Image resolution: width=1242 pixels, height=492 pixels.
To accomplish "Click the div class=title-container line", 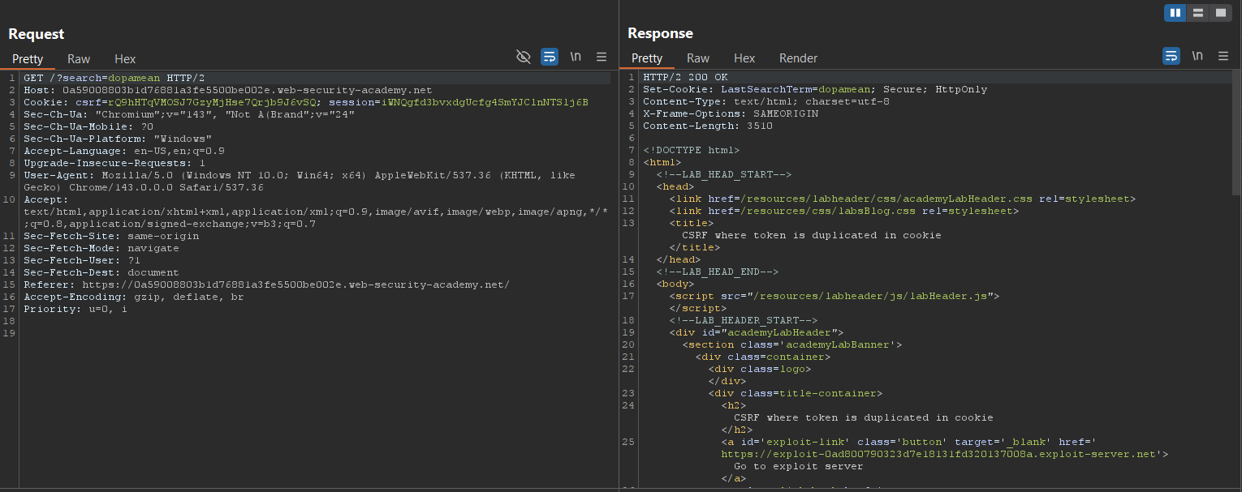I will click(796, 393).
